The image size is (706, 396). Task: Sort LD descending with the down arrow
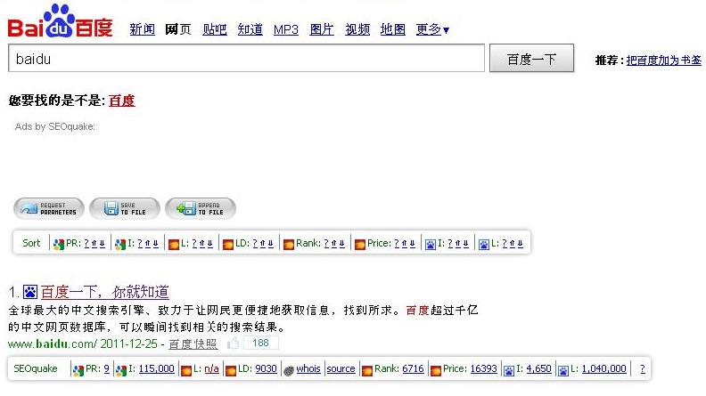(271, 243)
